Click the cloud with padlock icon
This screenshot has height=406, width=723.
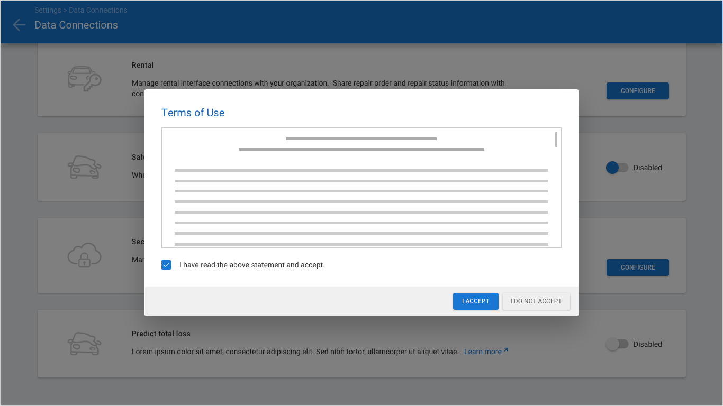click(84, 255)
